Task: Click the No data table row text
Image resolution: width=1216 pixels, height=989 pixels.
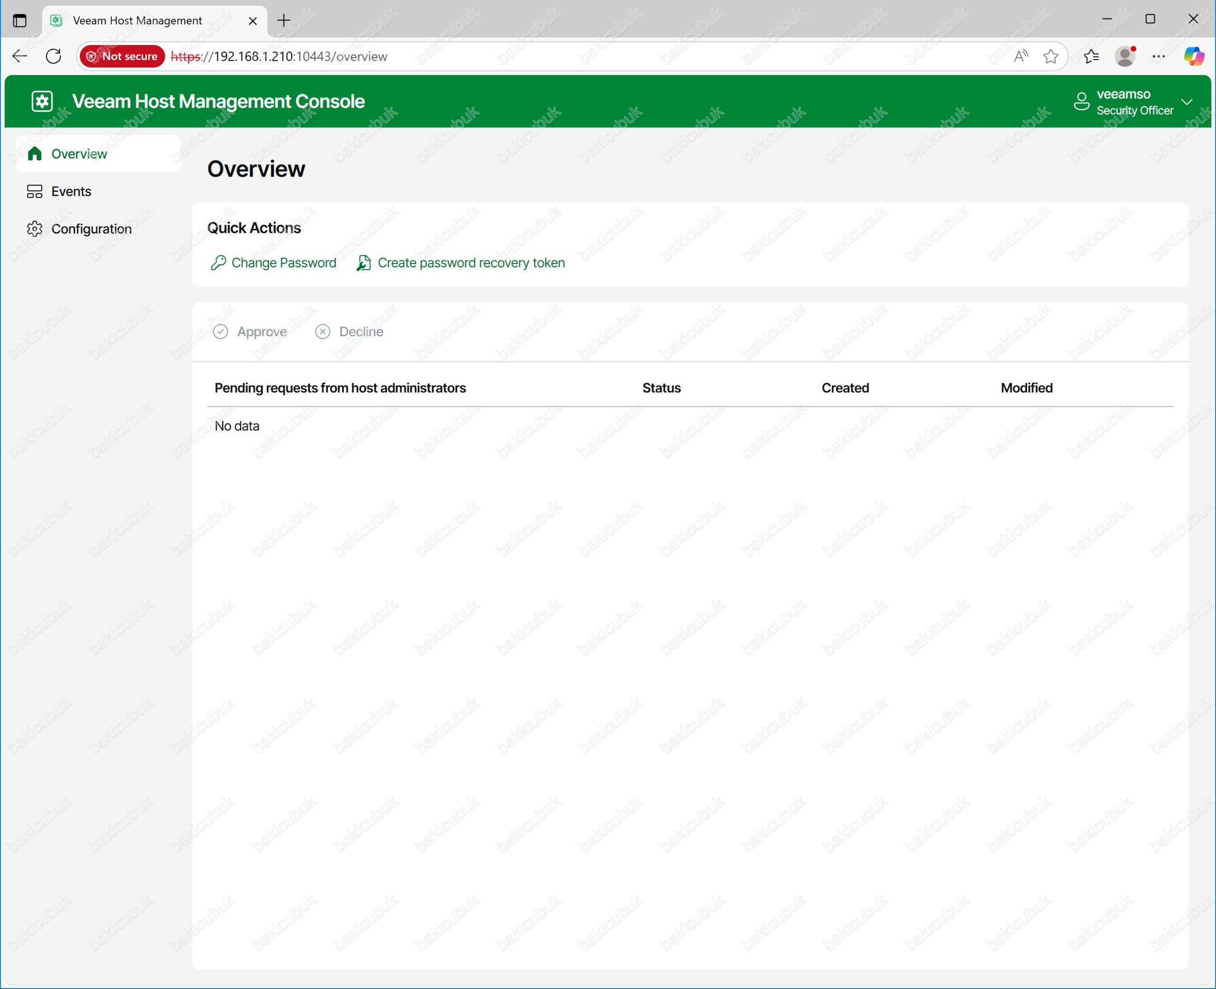Action: pyautogui.click(x=237, y=426)
